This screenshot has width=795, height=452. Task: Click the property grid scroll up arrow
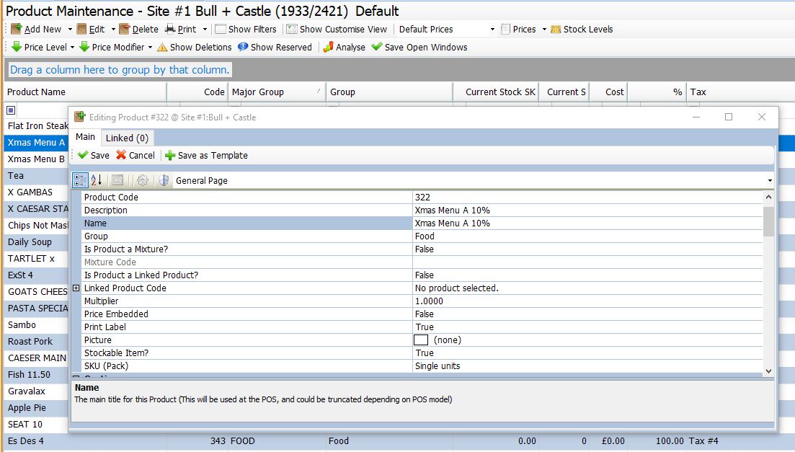(x=768, y=198)
